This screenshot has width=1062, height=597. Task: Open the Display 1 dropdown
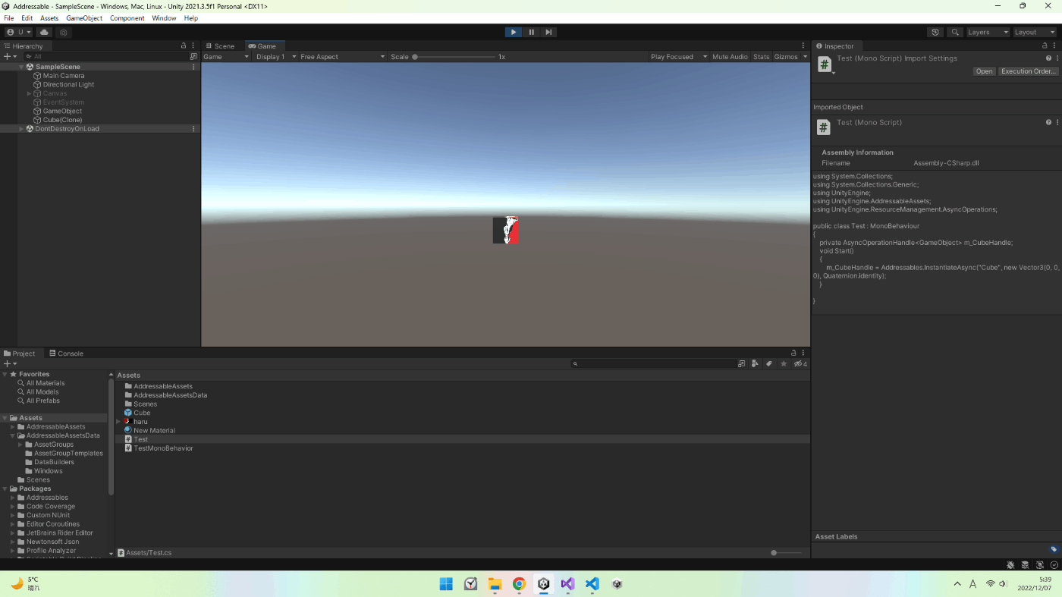pos(276,57)
